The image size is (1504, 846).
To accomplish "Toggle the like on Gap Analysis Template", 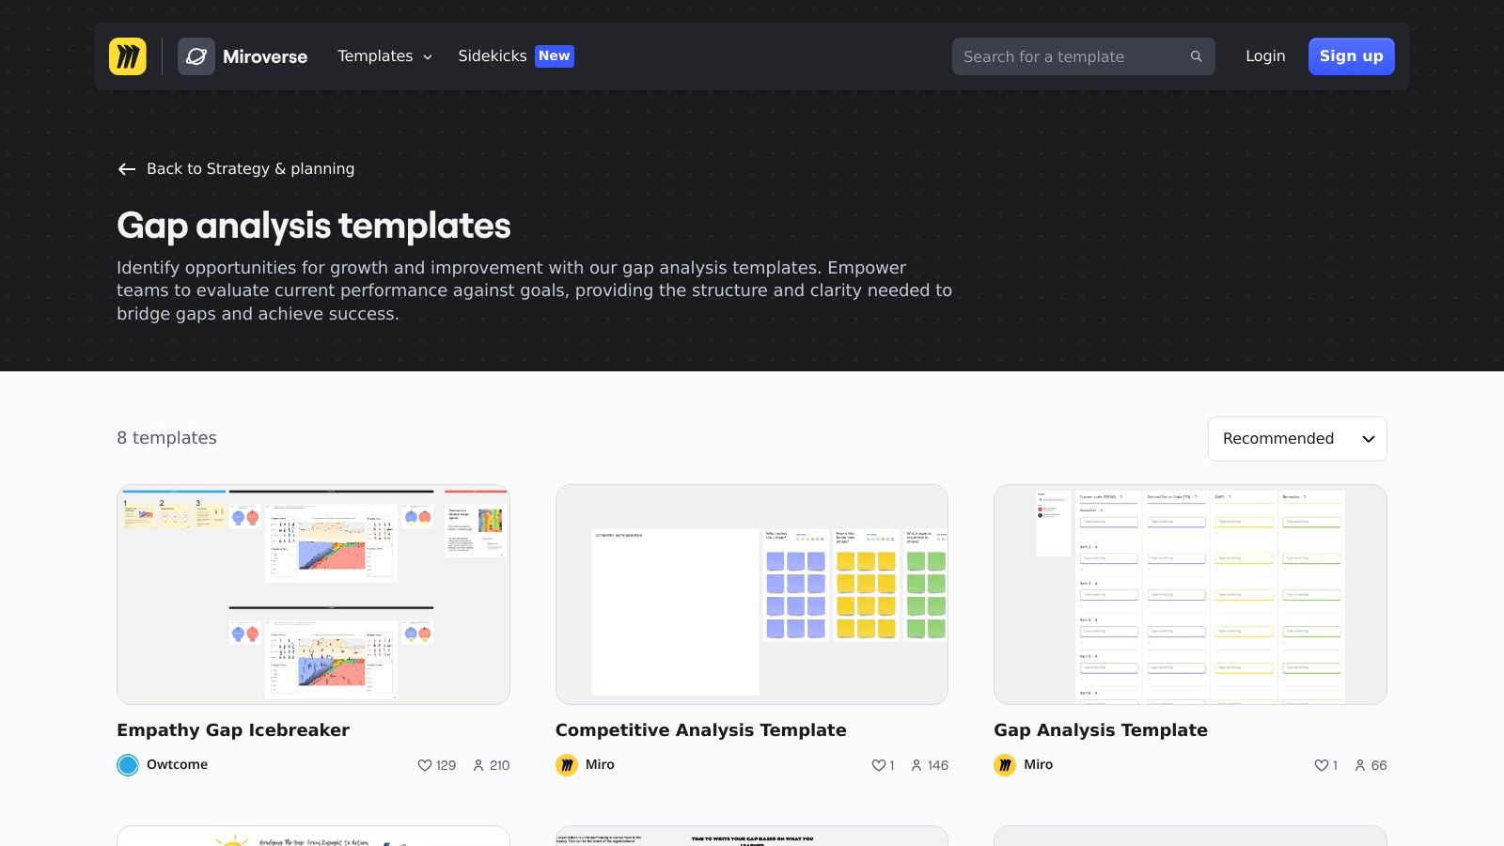I will pyautogui.click(x=1320, y=765).
